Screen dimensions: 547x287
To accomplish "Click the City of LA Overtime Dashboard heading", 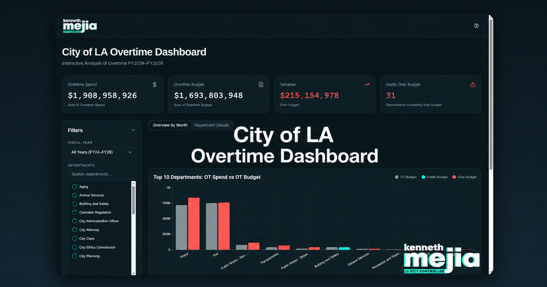I will [134, 52].
